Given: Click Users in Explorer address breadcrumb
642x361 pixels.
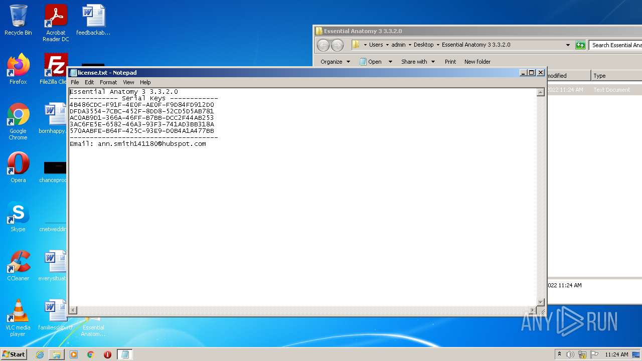Looking at the screenshot, I should point(376,45).
